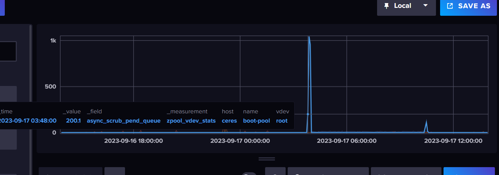499x175 pixels.
Task: Click the vdev value root
Action: [x=282, y=121]
